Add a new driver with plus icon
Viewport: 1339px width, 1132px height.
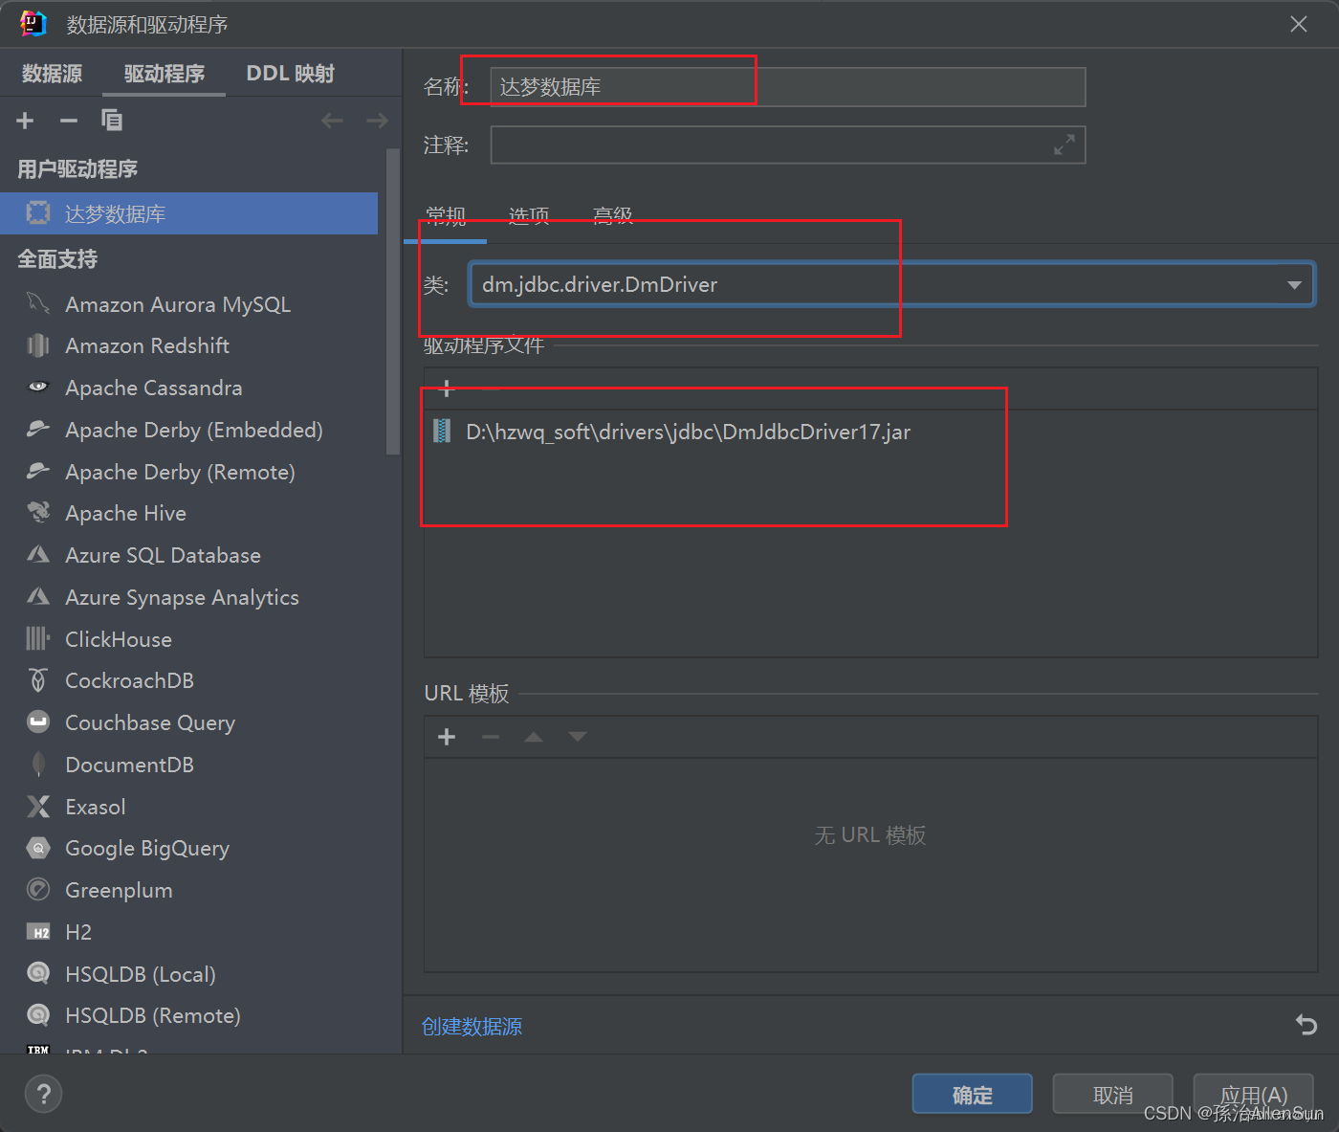point(26,121)
